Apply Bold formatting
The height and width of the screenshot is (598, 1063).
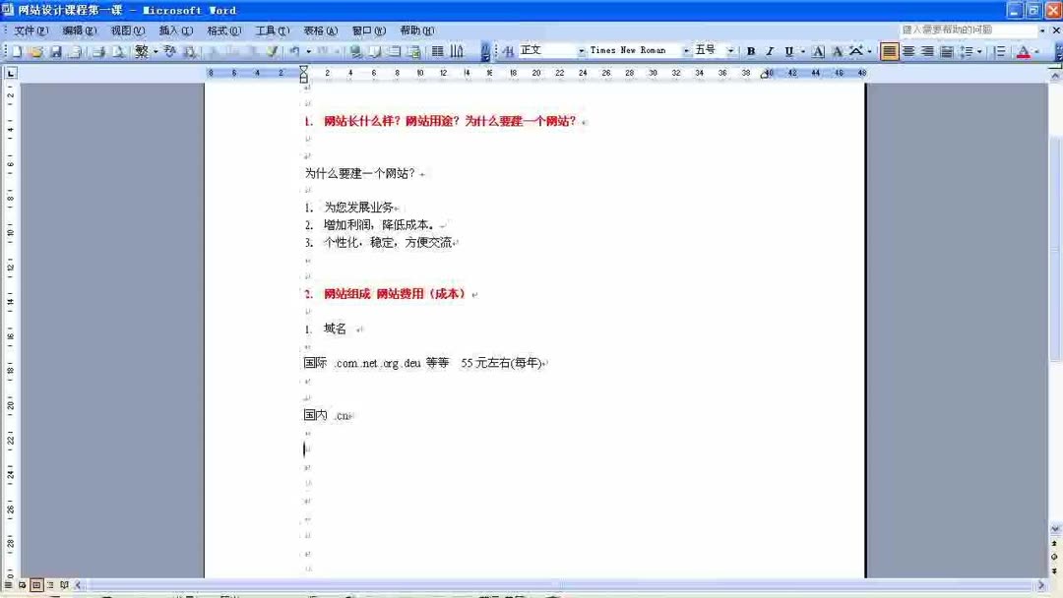(x=749, y=50)
